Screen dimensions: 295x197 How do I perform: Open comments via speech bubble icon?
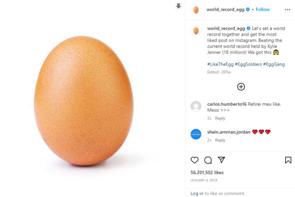pos(208,160)
